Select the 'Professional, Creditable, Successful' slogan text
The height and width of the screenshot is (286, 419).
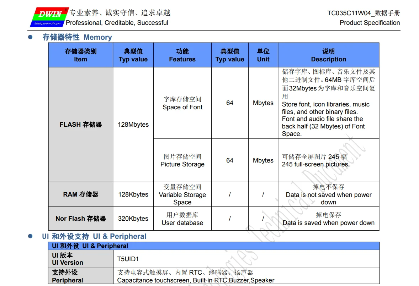point(117,23)
